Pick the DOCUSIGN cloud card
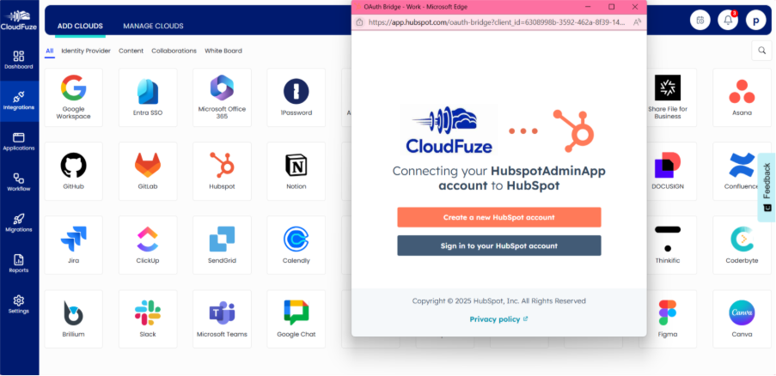 (671, 171)
